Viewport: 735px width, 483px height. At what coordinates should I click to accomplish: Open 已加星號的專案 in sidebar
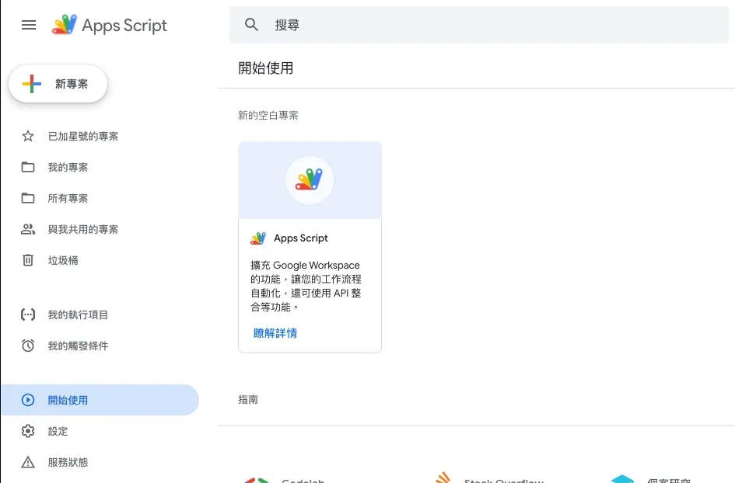(x=83, y=136)
